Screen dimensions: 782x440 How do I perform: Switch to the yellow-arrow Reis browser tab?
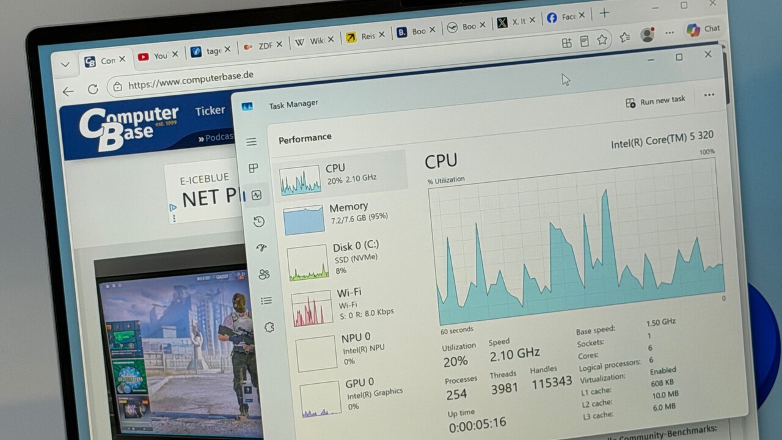click(x=365, y=37)
